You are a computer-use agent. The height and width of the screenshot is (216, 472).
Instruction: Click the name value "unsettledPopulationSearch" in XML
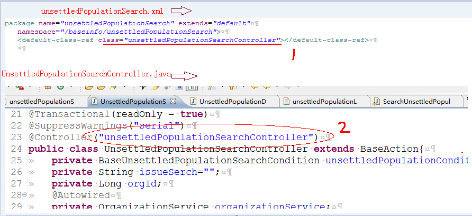(x=119, y=23)
